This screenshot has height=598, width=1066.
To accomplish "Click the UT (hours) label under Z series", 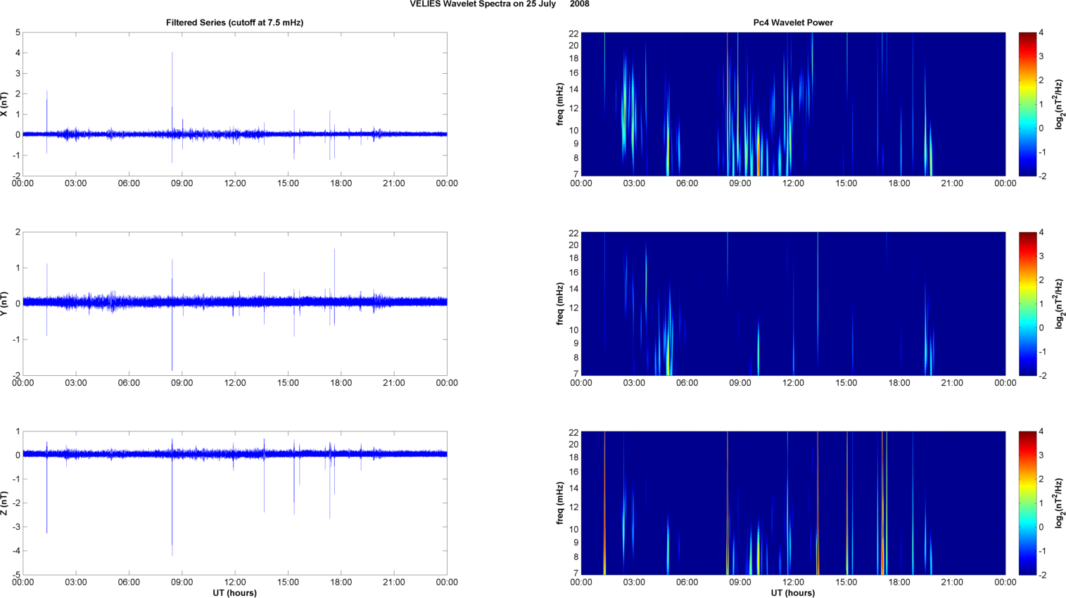I will pos(234,593).
